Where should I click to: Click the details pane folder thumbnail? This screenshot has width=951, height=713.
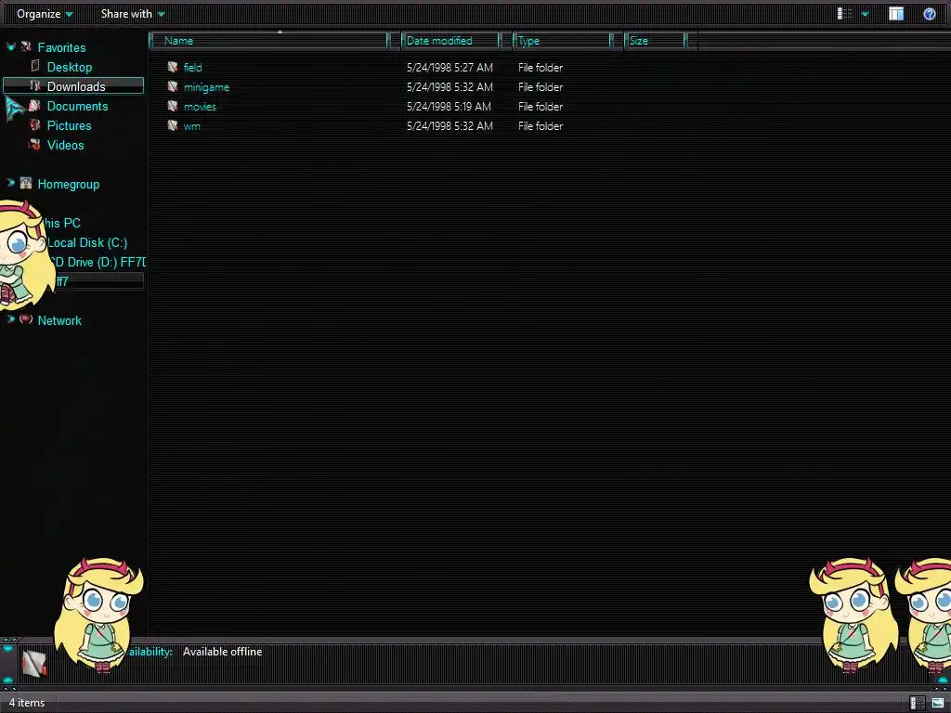tap(34, 662)
